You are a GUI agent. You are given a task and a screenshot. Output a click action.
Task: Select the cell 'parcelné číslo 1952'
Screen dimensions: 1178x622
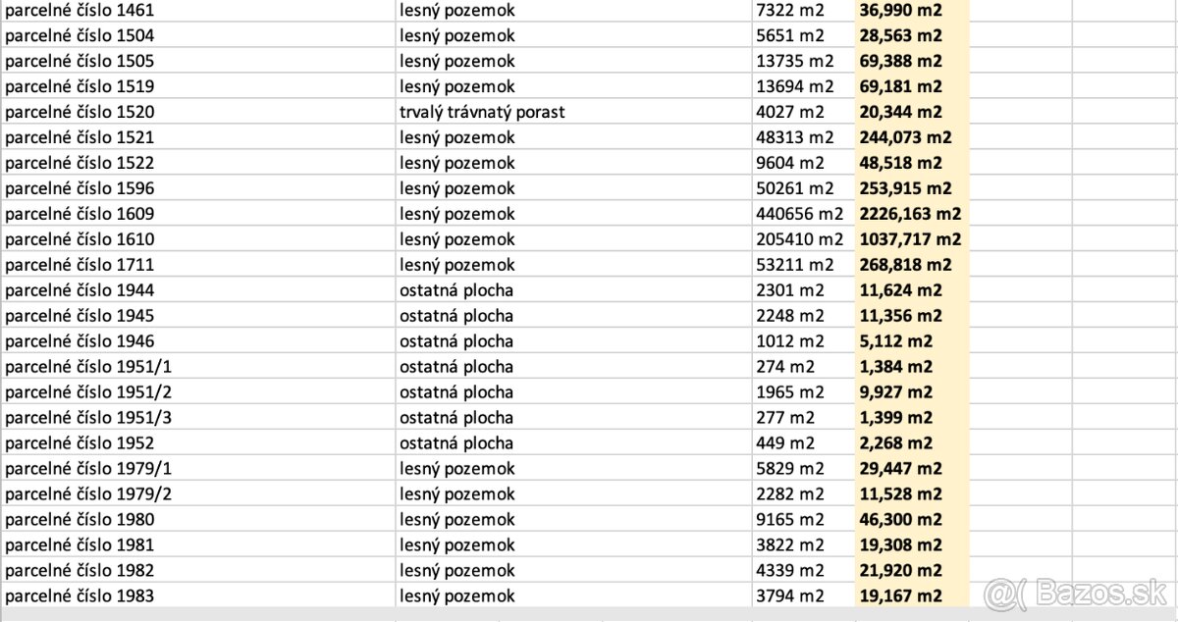[79, 443]
